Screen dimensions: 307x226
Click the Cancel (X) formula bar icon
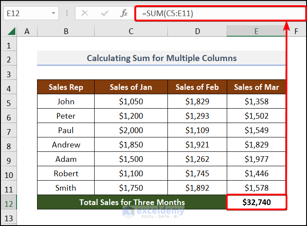tap(85, 14)
